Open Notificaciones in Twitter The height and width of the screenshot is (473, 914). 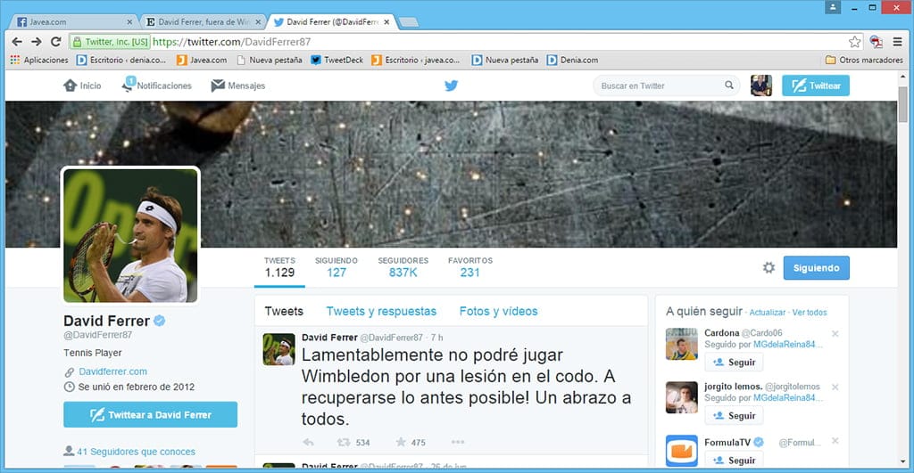pyautogui.click(x=156, y=86)
